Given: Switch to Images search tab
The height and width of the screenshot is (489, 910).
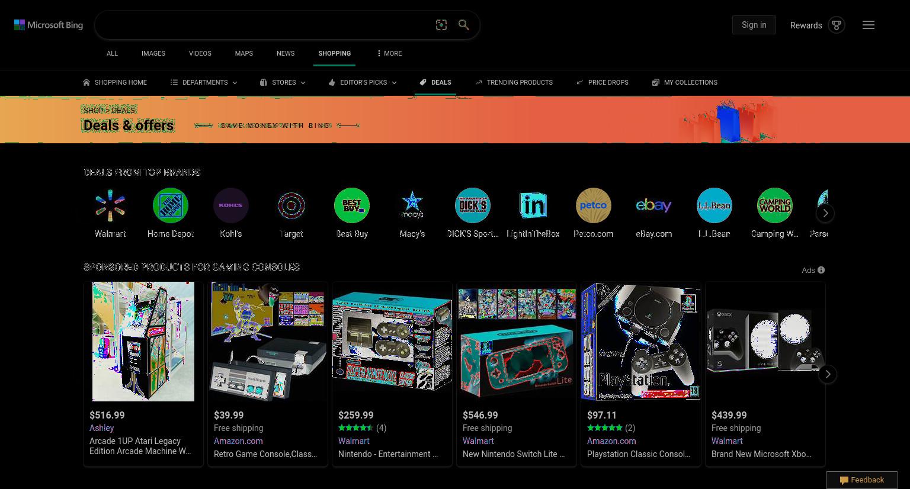Looking at the screenshot, I should 153,53.
